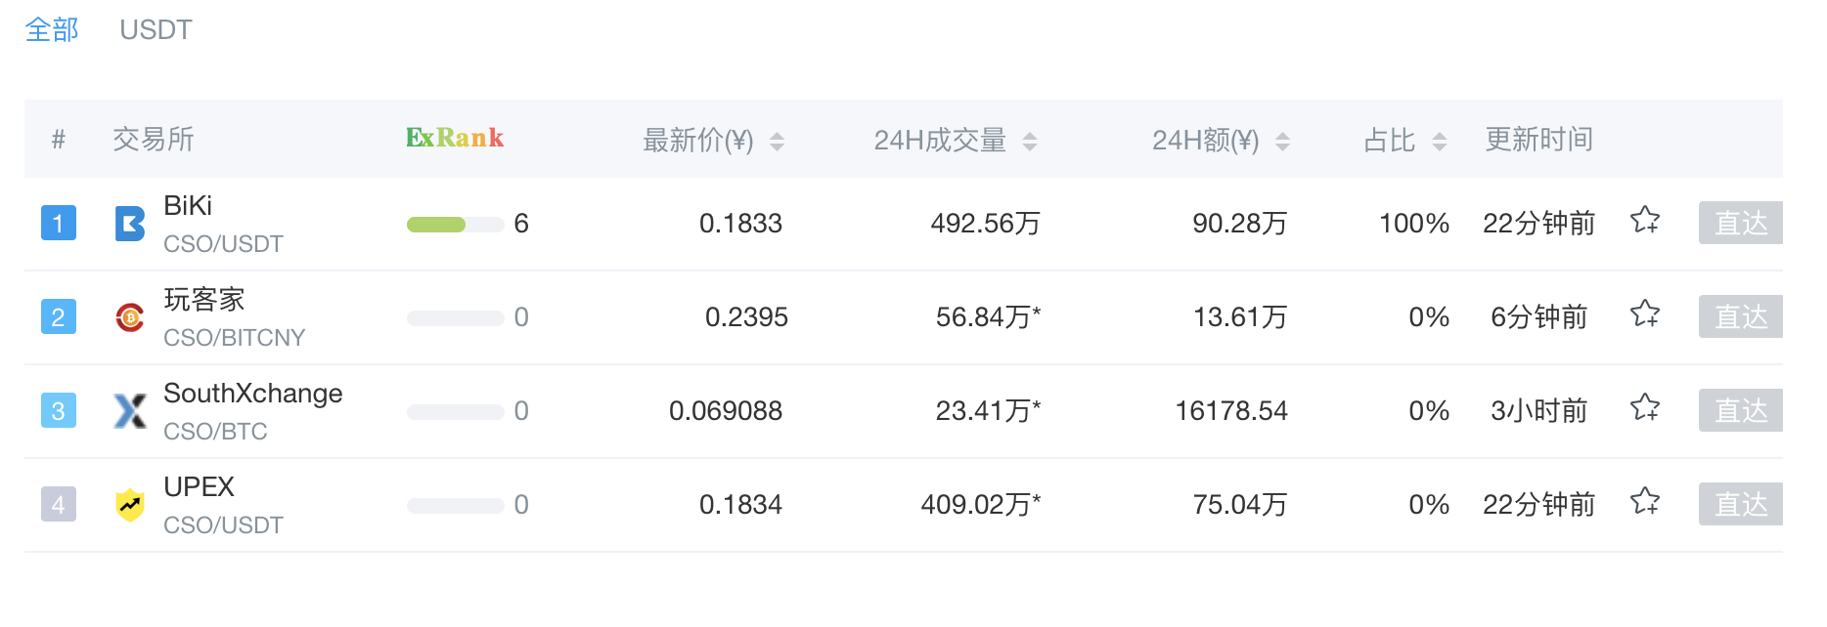This screenshot has height=627, width=1827.
Task: Select the rank 3 badge
Action: (59, 411)
